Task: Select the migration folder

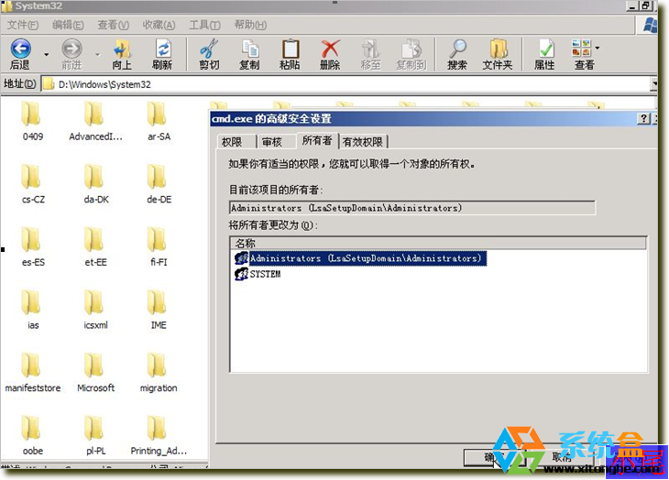Action: (159, 373)
